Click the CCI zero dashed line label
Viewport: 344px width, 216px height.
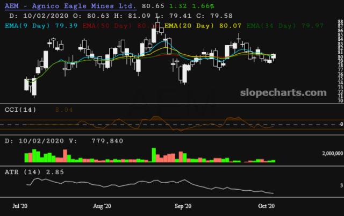(x=341, y=124)
